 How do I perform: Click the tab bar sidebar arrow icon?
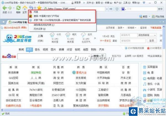pyautogui.click(x=3, y=22)
